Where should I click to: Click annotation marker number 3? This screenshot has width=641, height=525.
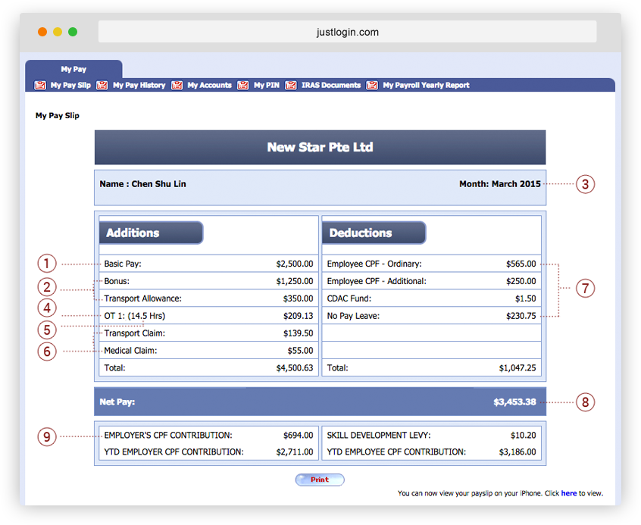click(585, 184)
